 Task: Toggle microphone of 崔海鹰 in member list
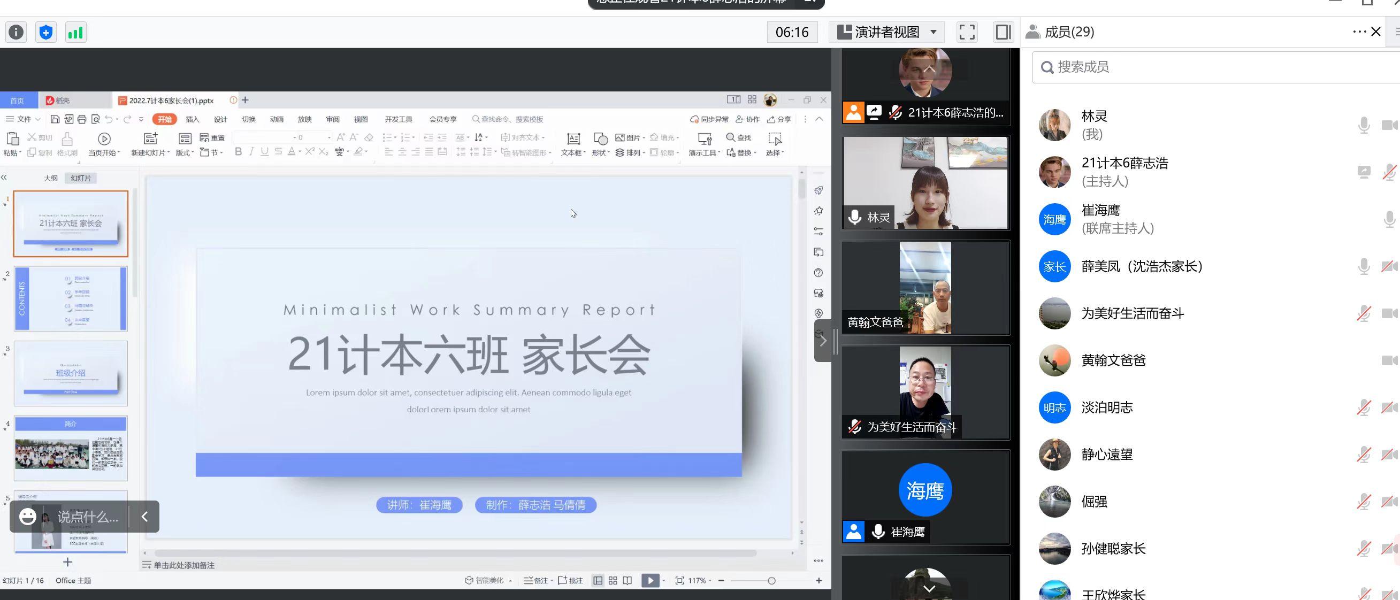(1390, 219)
